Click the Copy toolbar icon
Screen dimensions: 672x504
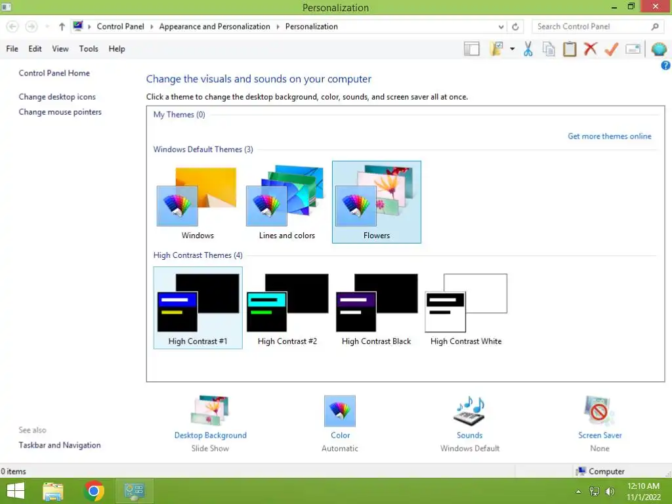tap(549, 49)
